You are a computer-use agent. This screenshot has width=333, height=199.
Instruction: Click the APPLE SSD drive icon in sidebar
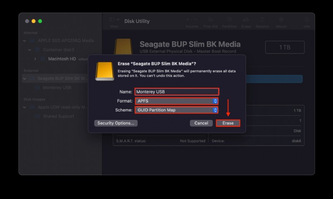32,40
